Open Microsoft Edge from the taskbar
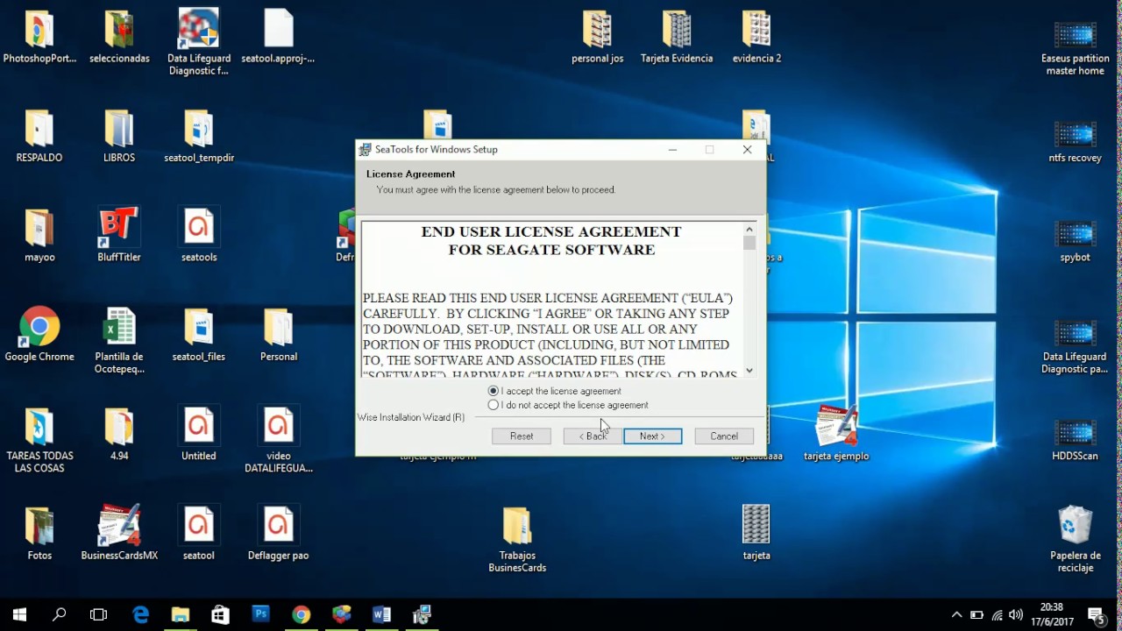Viewport: 1122px width, 631px height. point(140,614)
